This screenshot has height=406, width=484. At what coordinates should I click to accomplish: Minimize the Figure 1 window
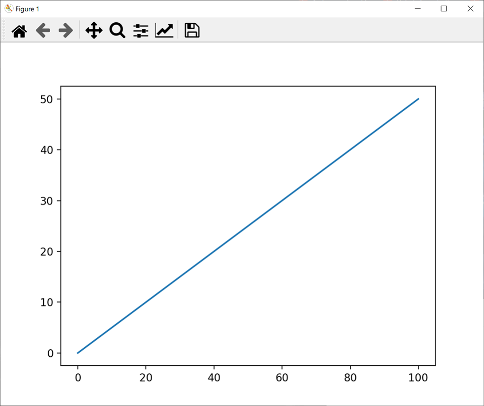click(x=418, y=9)
